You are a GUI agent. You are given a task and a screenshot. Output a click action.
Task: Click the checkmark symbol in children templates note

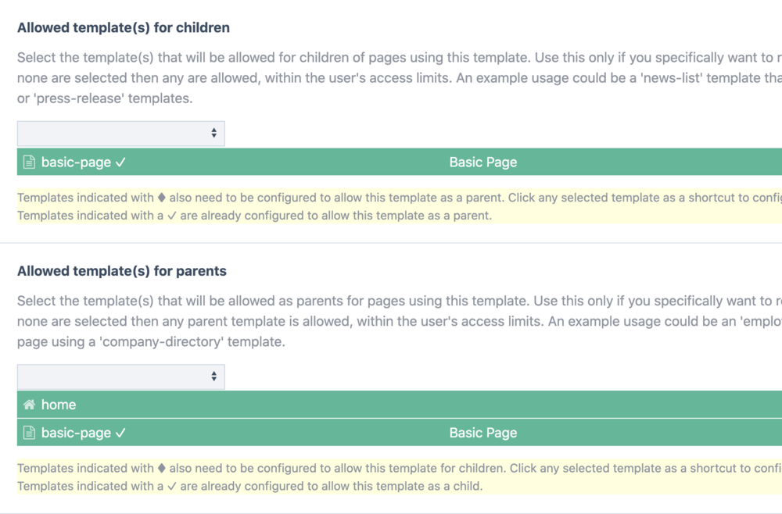(172, 216)
